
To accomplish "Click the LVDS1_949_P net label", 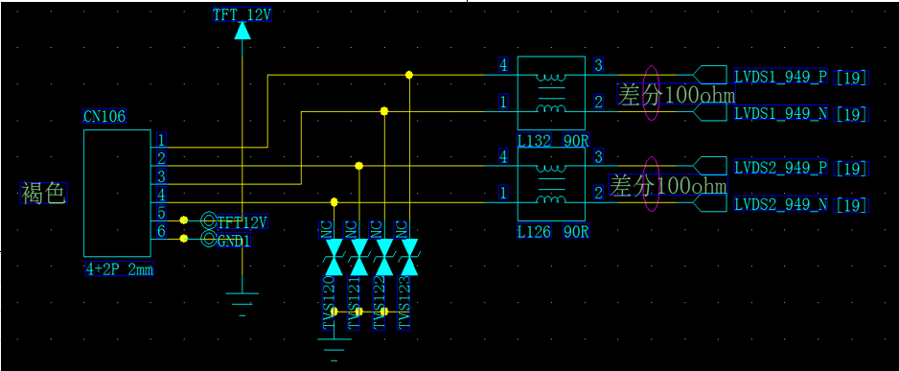I will [x=781, y=77].
